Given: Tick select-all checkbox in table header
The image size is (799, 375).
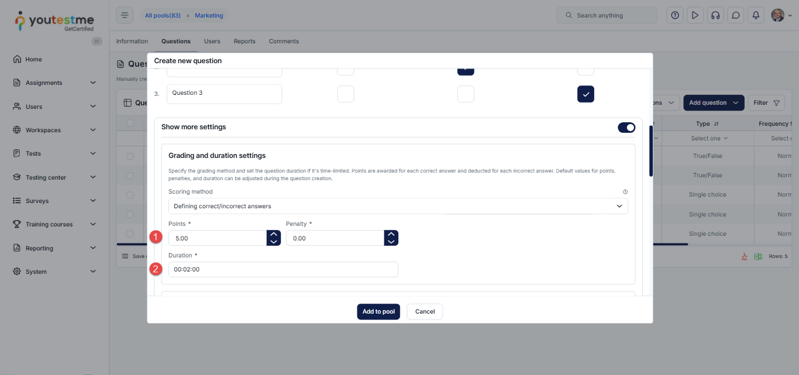Looking at the screenshot, I should [x=130, y=123].
